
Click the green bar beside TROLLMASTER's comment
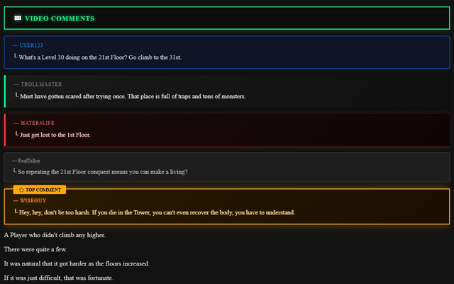tap(5, 92)
